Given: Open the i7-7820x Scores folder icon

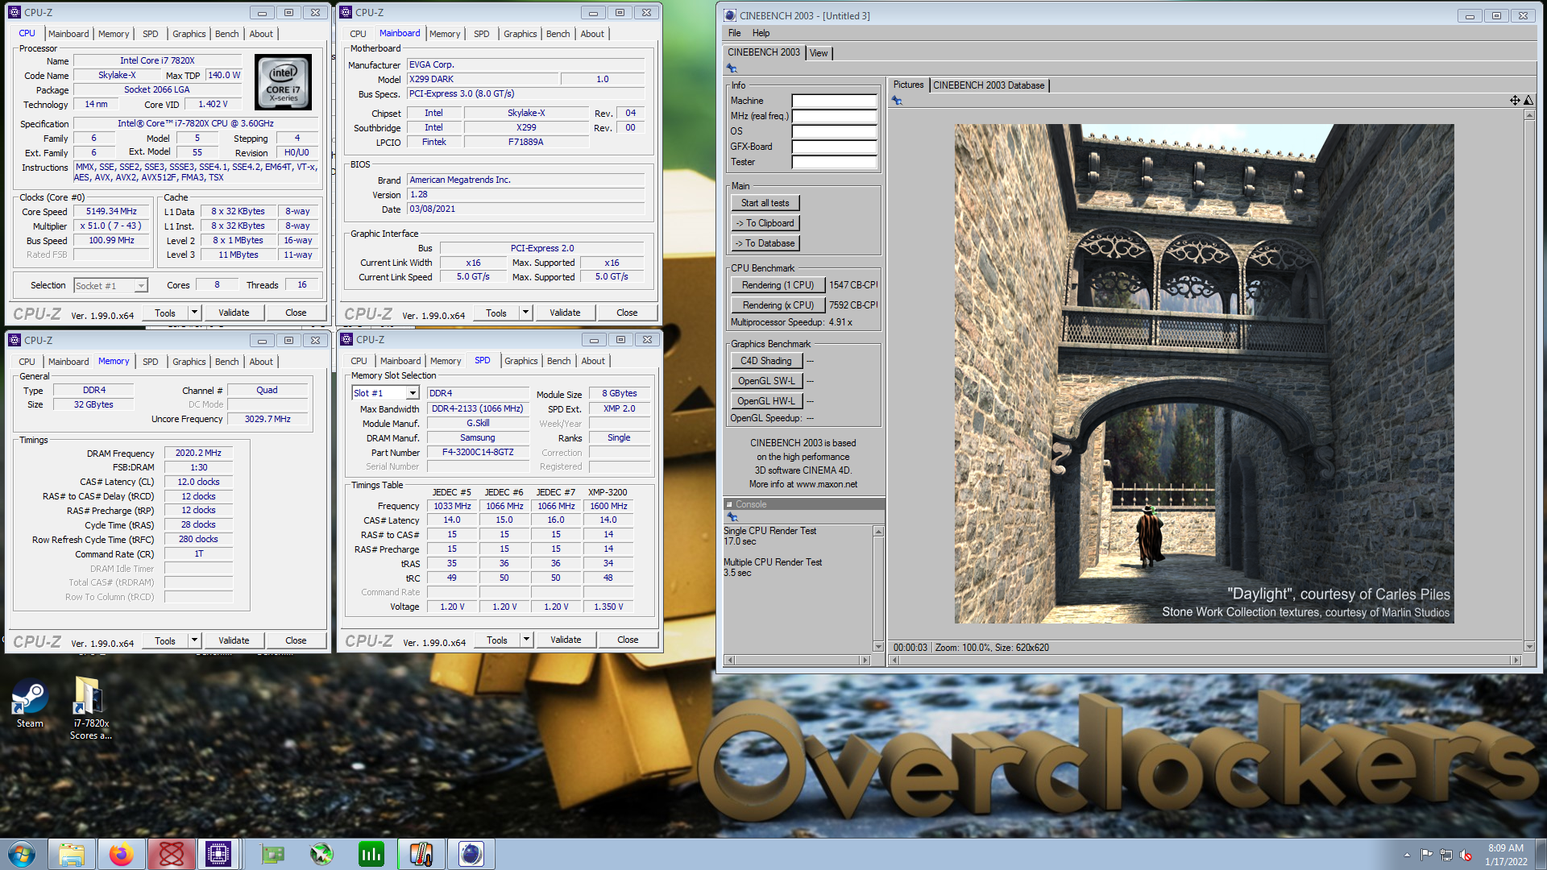Looking at the screenshot, I should [90, 708].
